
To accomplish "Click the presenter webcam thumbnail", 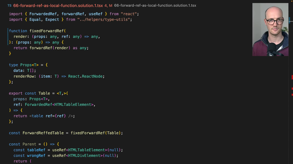I will click(x=270, y=29).
